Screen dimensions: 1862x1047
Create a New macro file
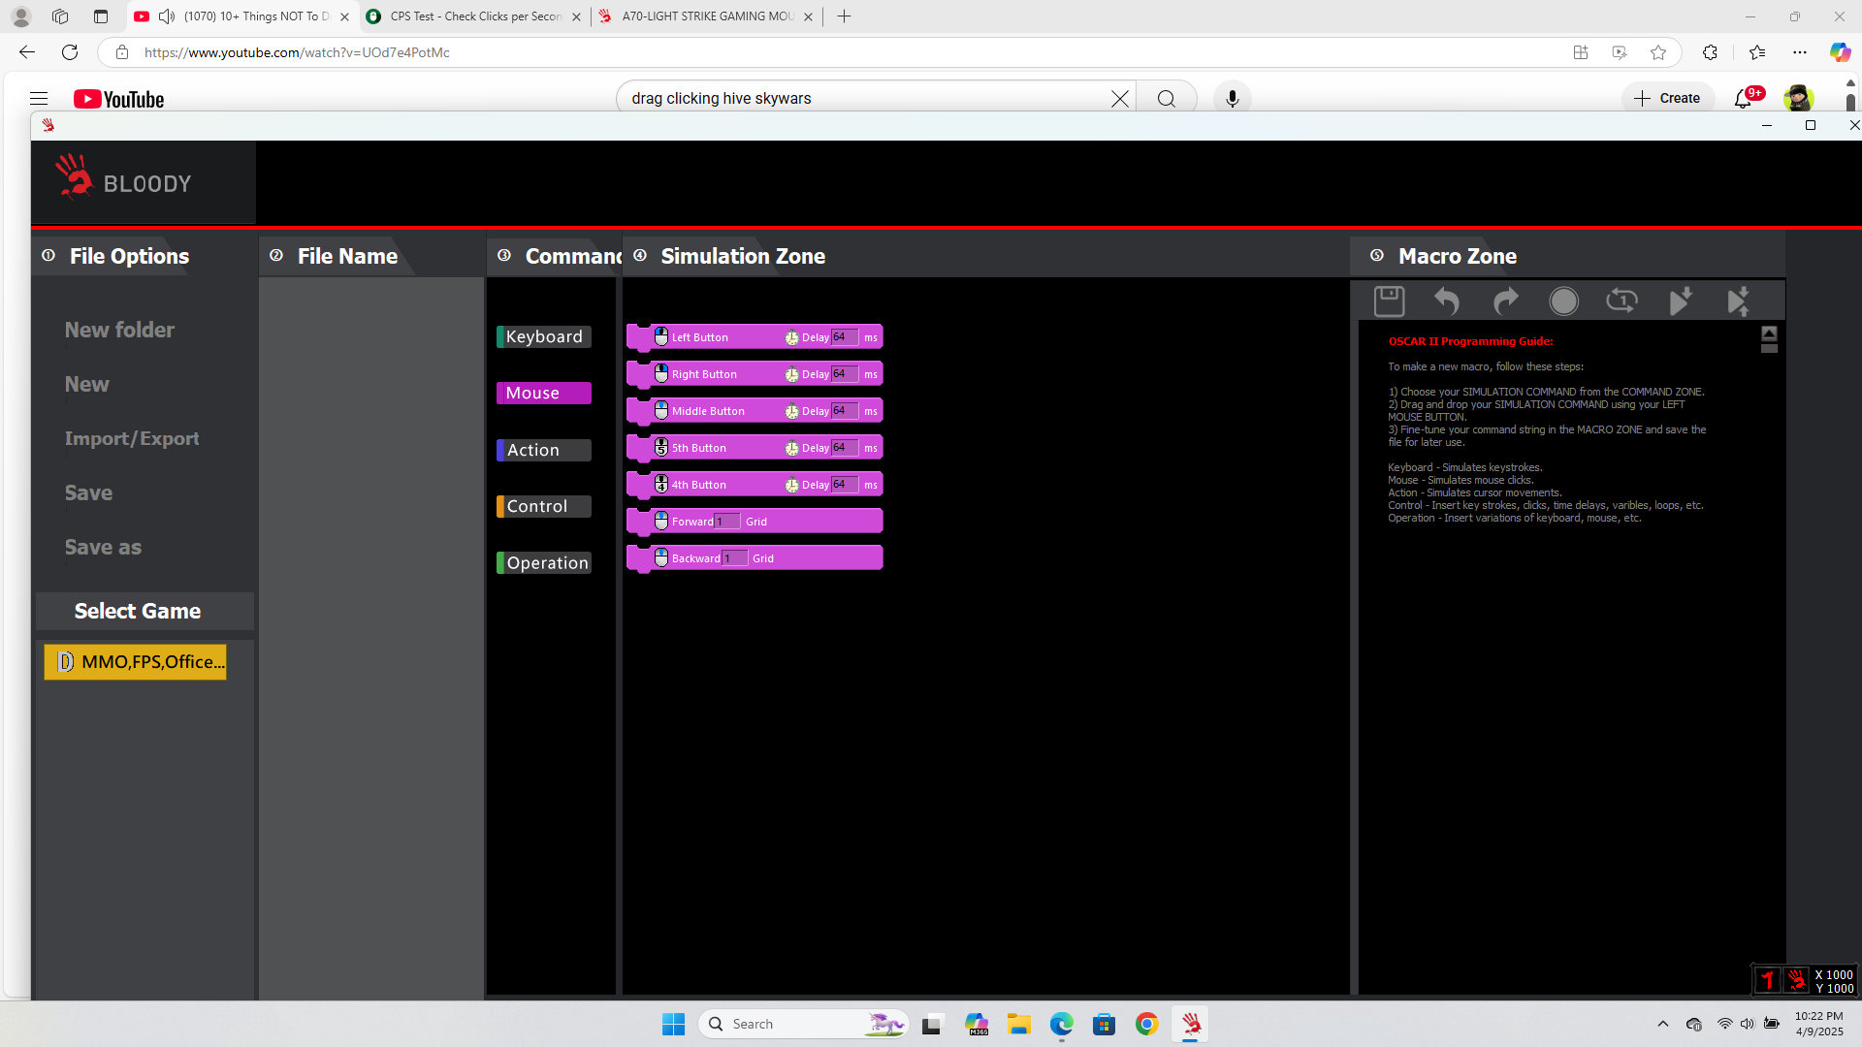click(x=87, y=384)
